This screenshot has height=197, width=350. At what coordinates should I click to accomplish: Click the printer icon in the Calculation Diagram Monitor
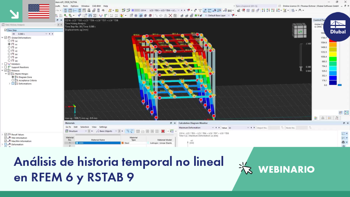tap(343, 142)
